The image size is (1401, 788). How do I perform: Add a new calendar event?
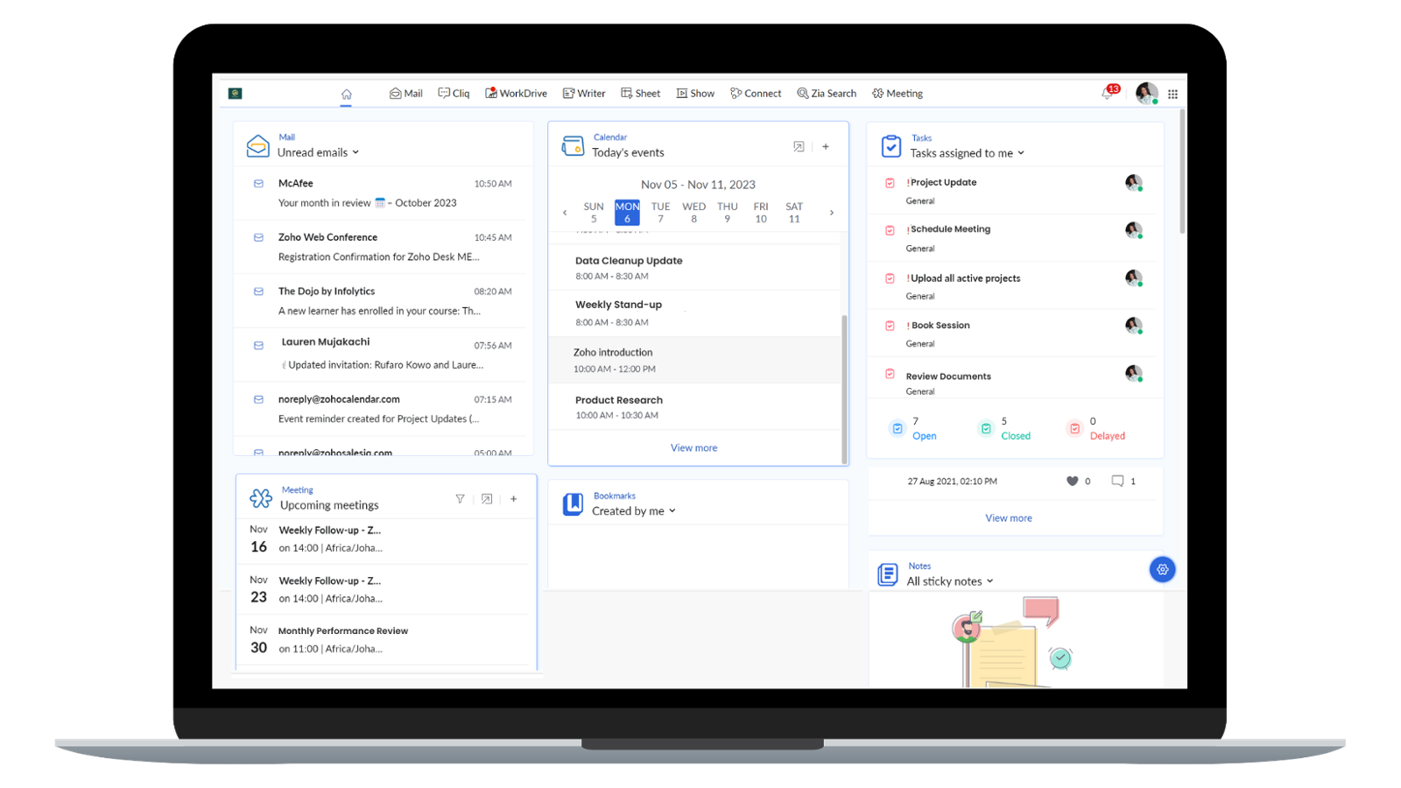point(826,147)
